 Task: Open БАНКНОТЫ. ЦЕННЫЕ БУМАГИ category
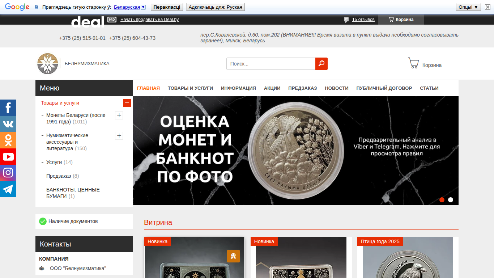pos(73,193)
